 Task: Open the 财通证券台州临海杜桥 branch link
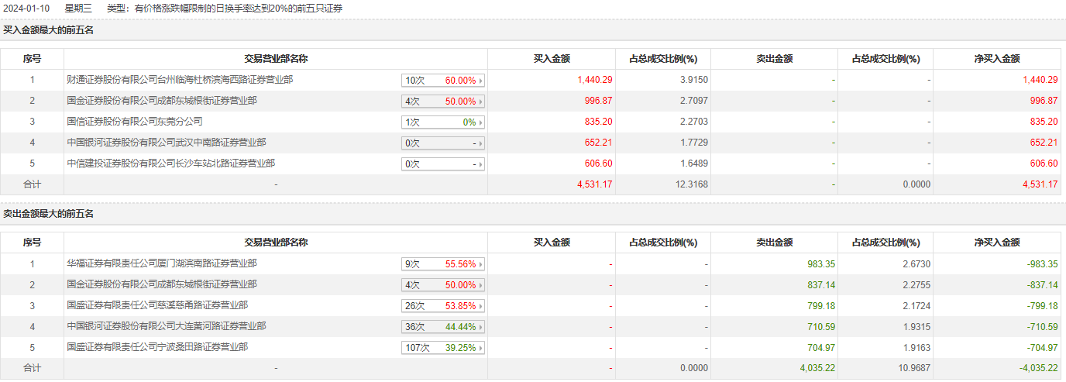click(x=180, y=80)
